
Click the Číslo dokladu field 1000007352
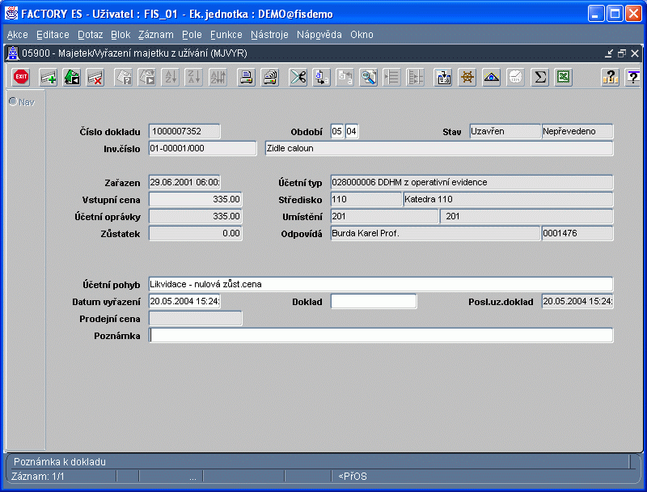click(x=184, y=131)
